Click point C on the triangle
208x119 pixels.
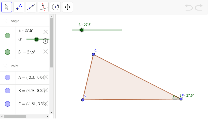click(93, 54)
